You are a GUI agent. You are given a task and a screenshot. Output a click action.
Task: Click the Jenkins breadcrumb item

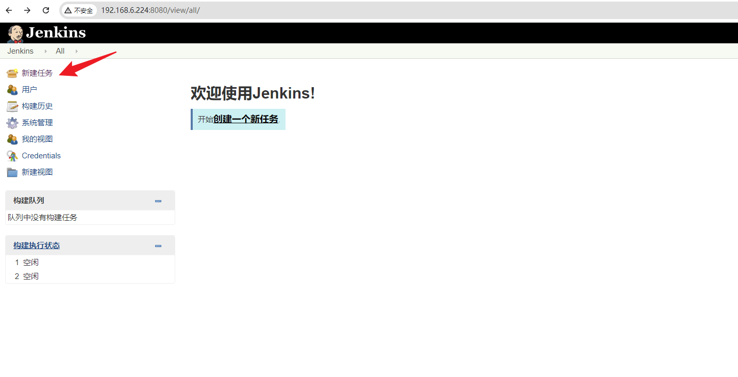point(21,51)
